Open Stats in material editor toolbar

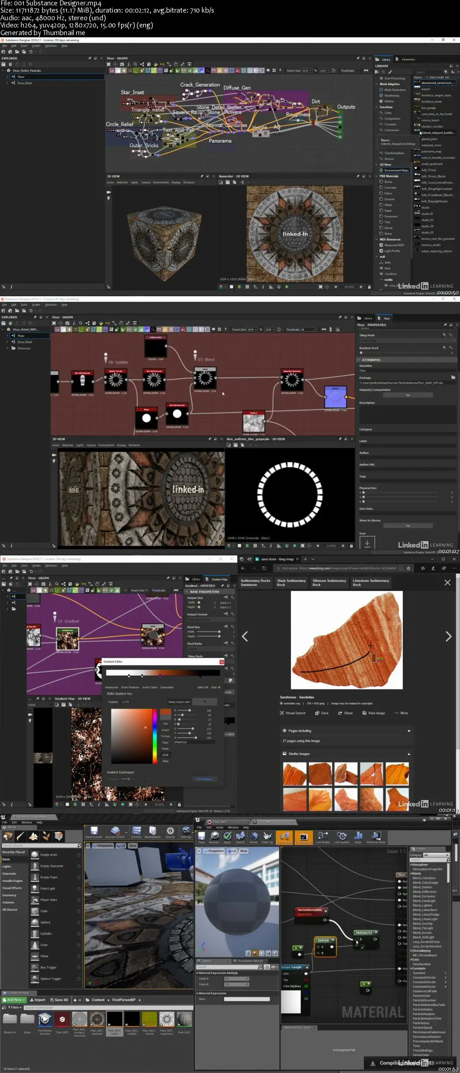(358, 837)
